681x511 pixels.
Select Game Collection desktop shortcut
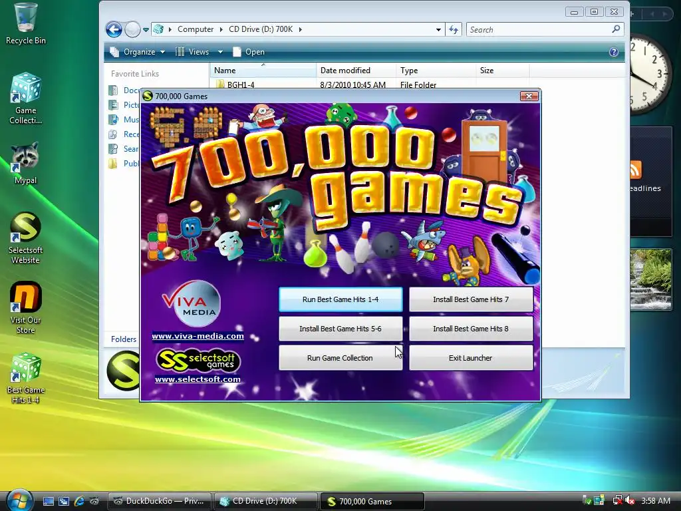coord(25,99)
